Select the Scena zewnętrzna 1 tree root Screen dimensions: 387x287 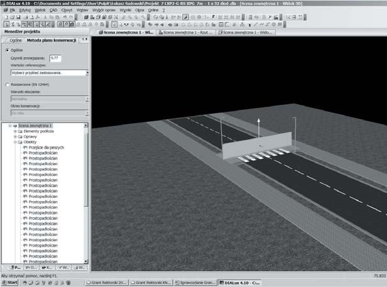point(35,126)
